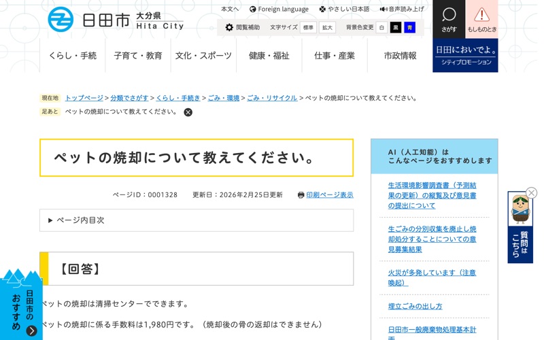Set text size to 標準
Viewport: 544px width, 340px height.
(x=308, y=28)
